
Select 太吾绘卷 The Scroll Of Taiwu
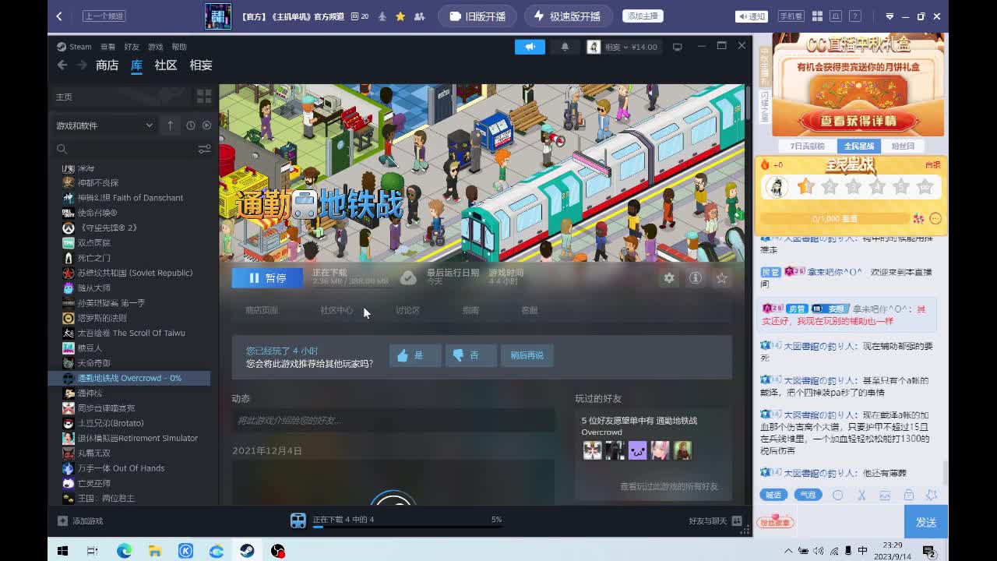[131, 333]
